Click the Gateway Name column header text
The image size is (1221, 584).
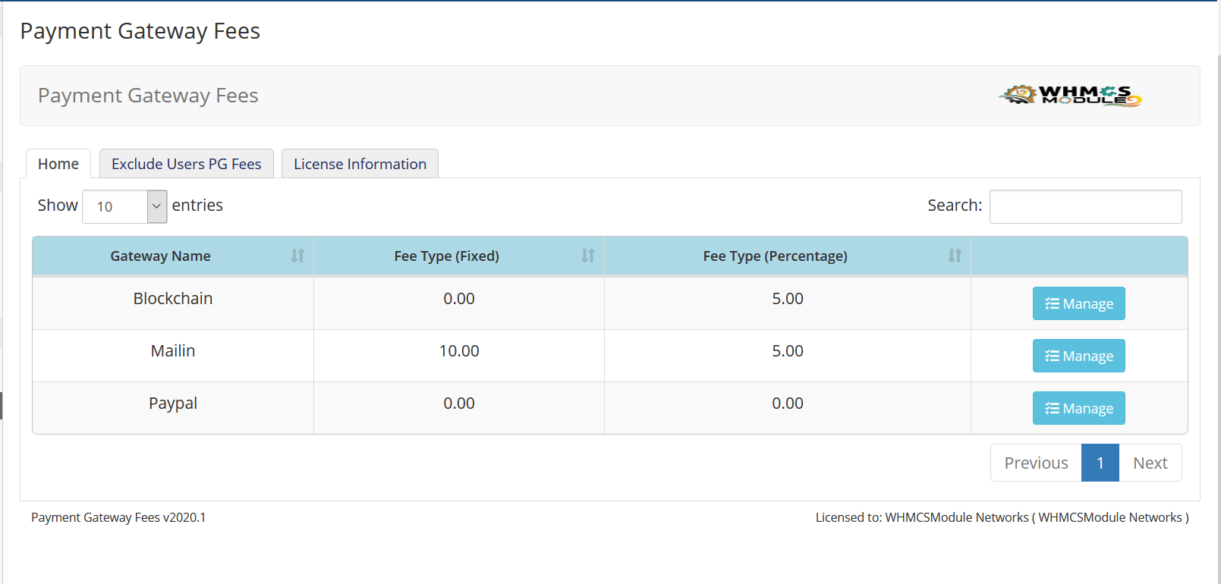(160, 256)
